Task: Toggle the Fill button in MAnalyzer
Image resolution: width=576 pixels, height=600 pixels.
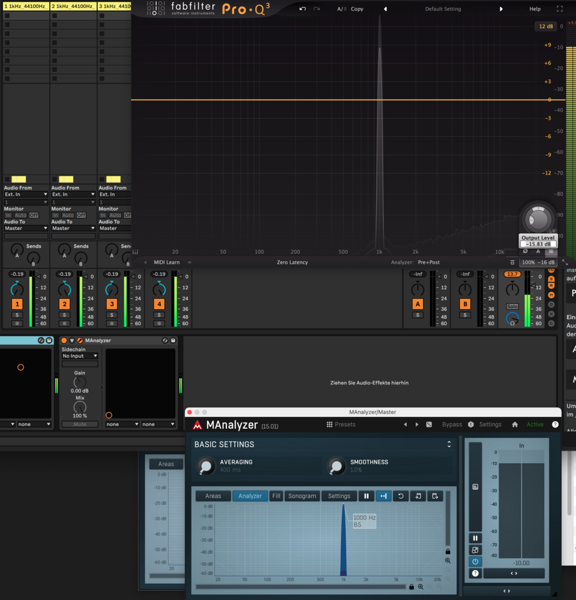Action: coord(276,496)
